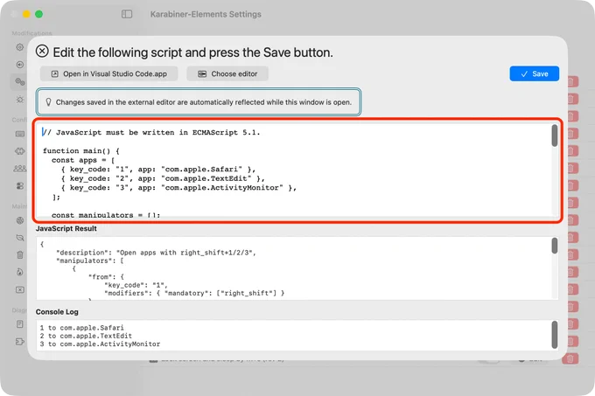
Task: Open the Log document icon under Diagnostics
Action: [20, 324]
